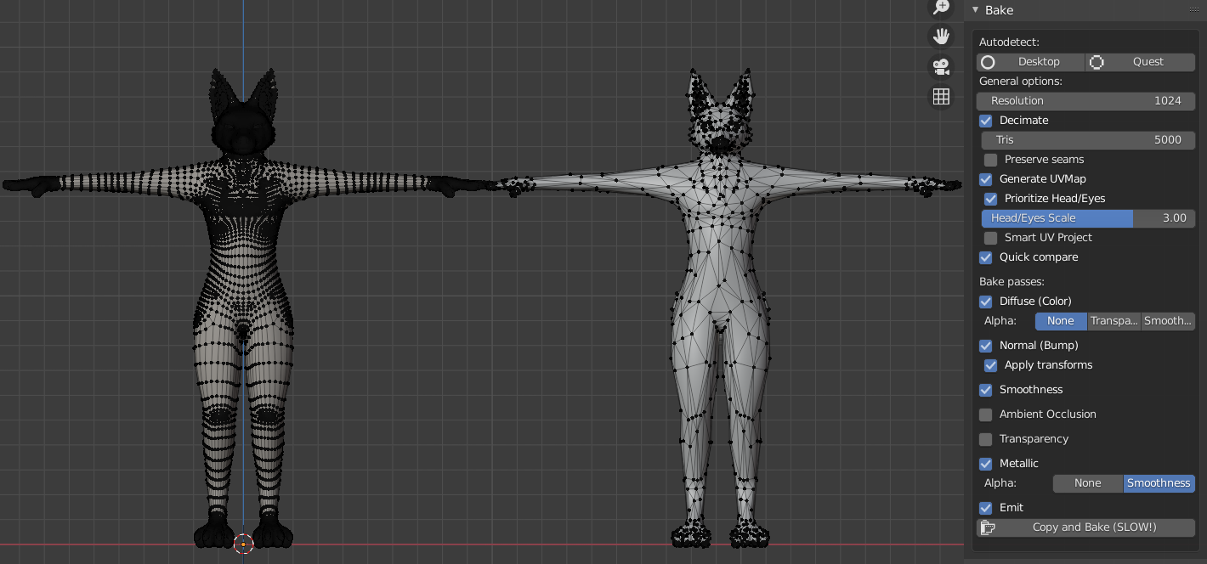
Task: Switch perspective/orthographic with grid icon
Action: coord(941,97)
